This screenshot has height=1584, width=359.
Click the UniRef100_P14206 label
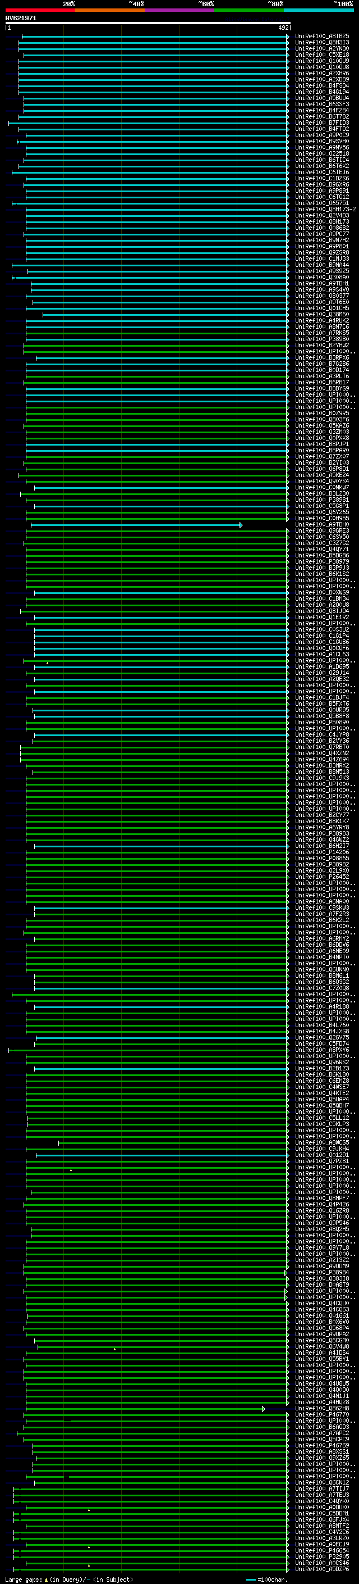(x=321, y=853)
